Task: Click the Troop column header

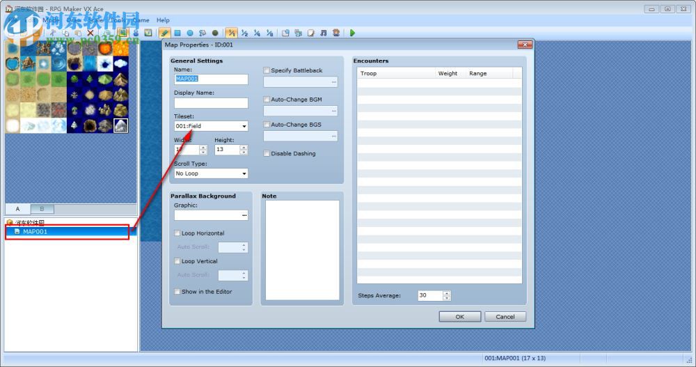Action: point(396,73)
